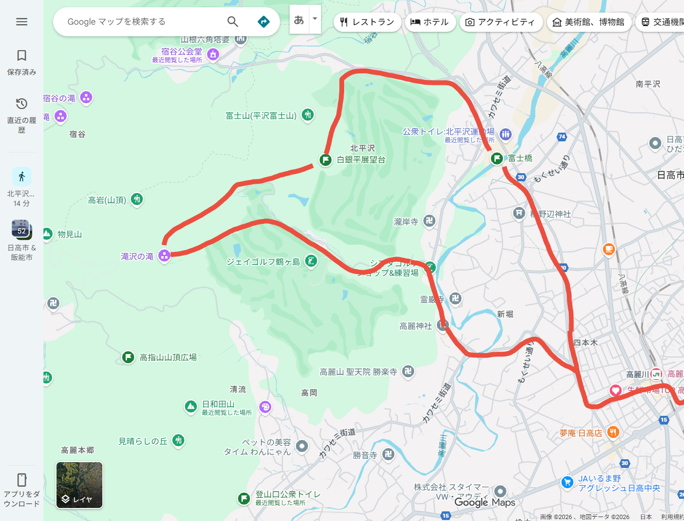
Task: Filter map by ホテル chip
Action: click(x=430, y=22)
